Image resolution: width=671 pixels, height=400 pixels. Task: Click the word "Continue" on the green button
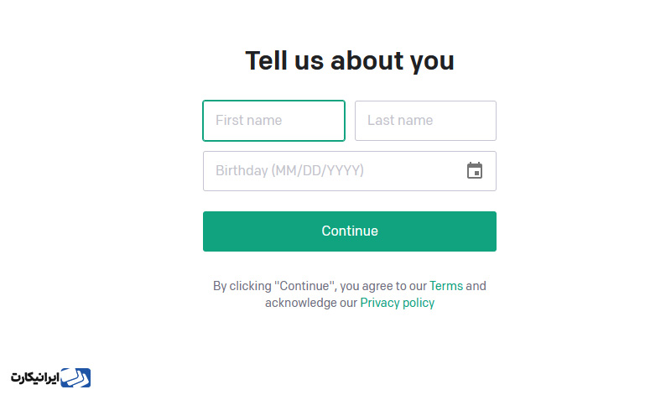350,231
